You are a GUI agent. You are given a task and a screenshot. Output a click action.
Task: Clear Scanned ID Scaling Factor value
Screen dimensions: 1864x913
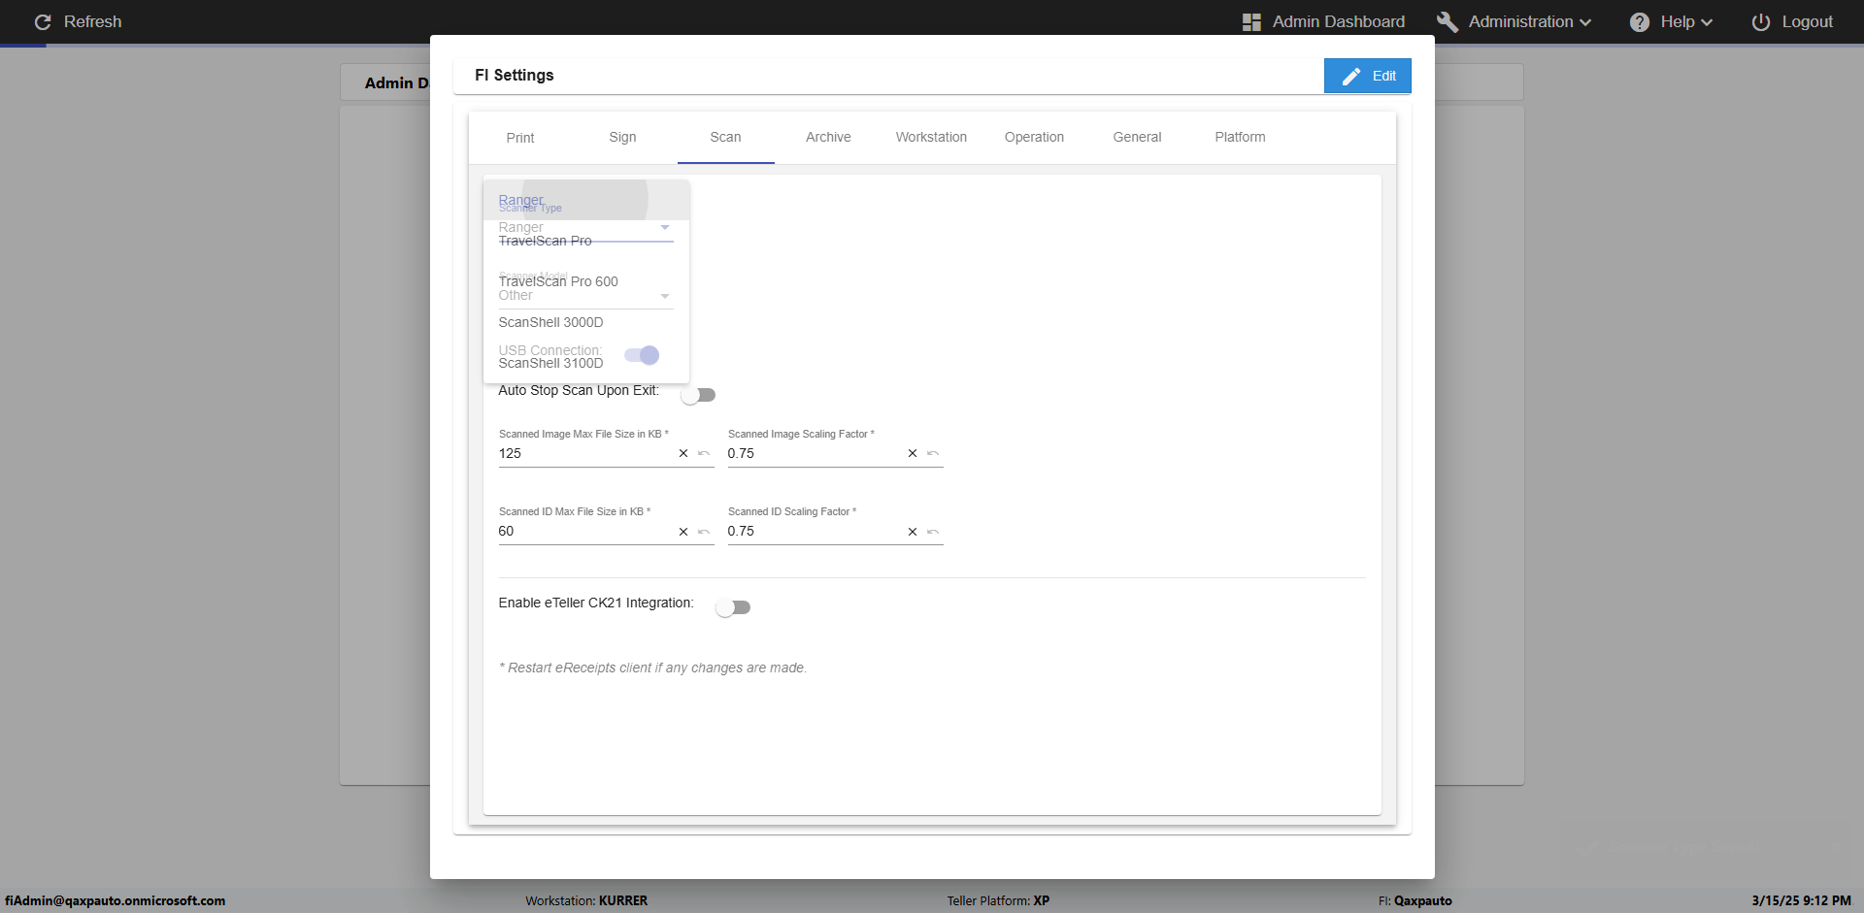coord(913,532)
